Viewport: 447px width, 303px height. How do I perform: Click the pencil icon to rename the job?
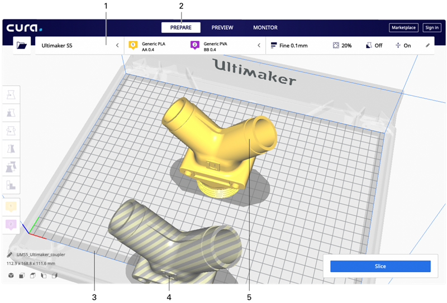pos(10,254)
